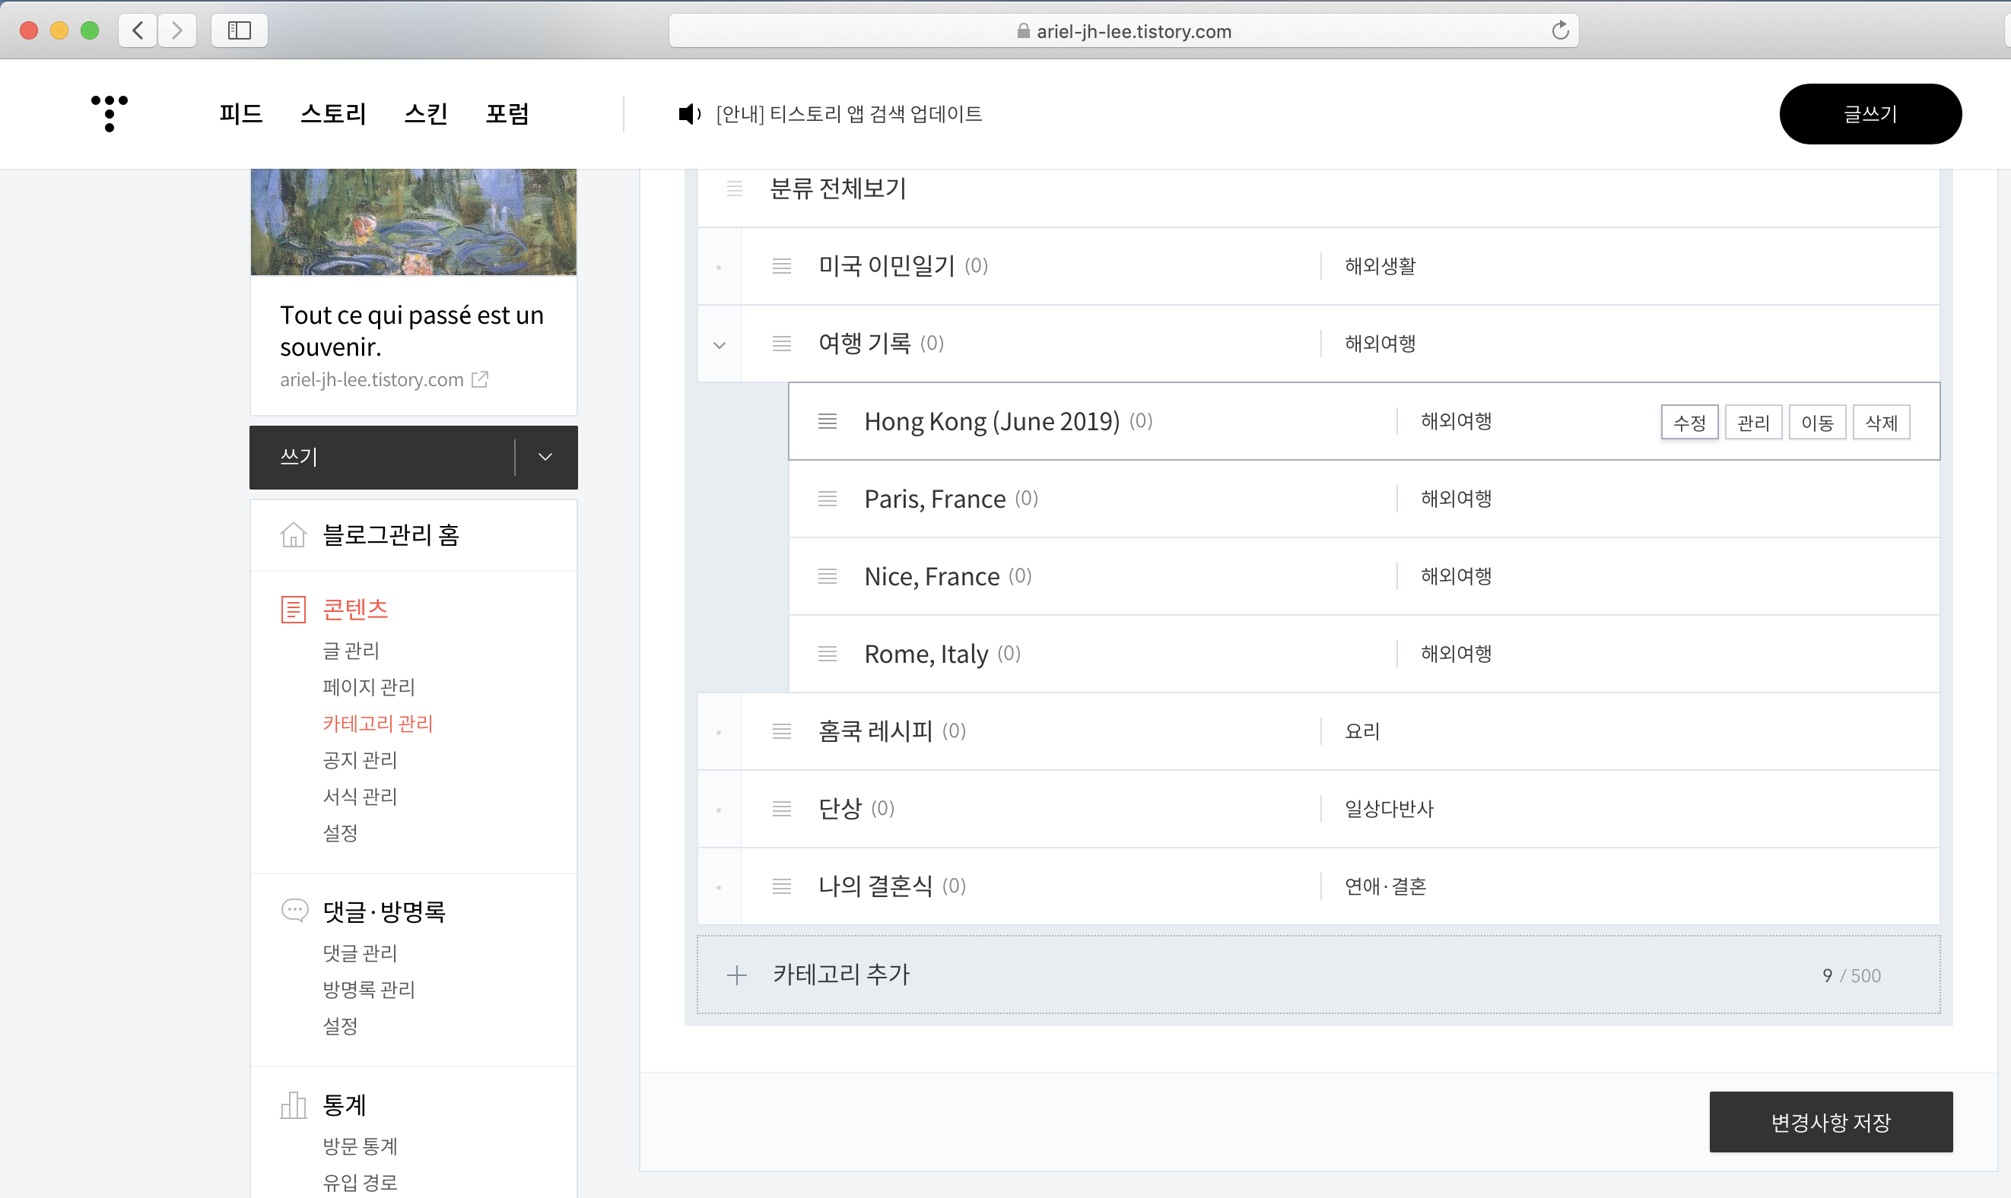This screenshot has width=2011, height=1198.
Task: Click the Safari forward arrow
Action: tap(177, 30)
